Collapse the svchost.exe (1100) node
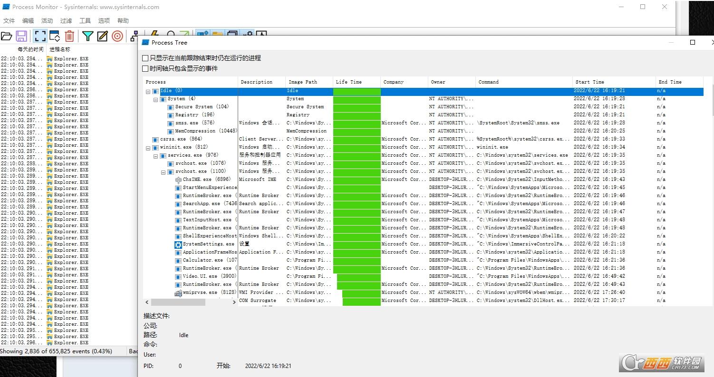The image size is (714, 377). click(163, 172)
